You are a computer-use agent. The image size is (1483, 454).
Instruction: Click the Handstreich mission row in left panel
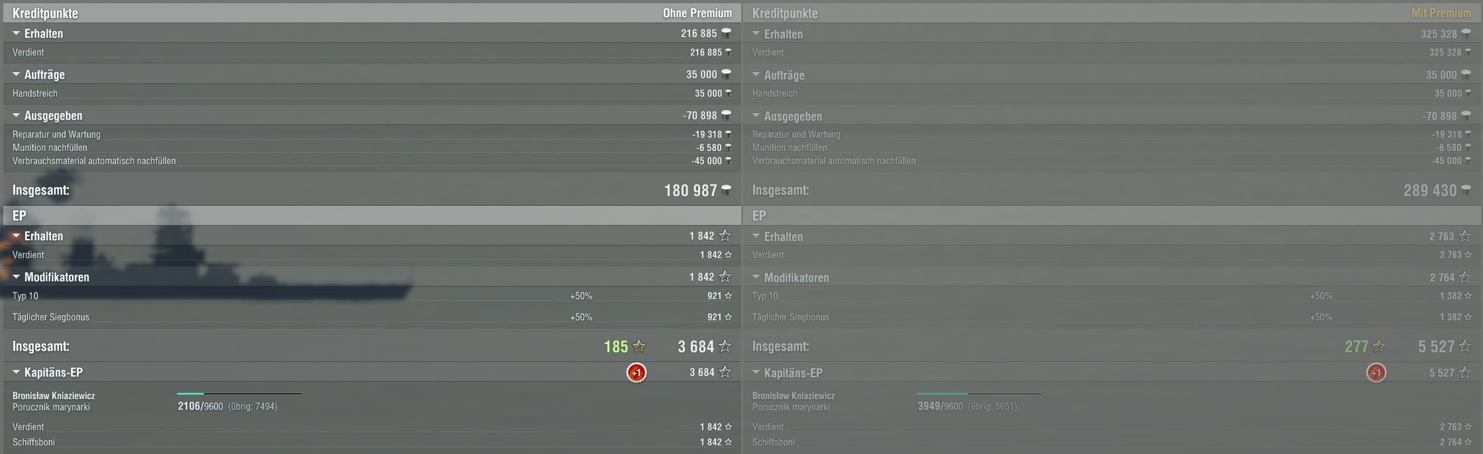pos(372,93)
